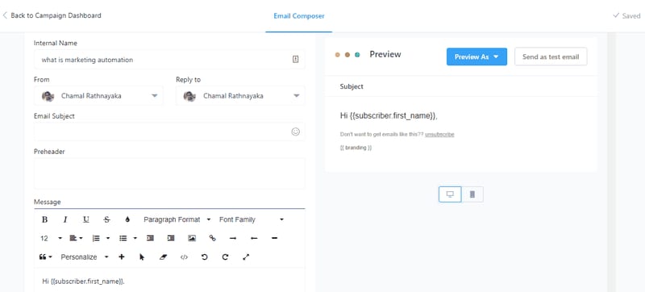The image size is (645, 292).
Task: Insert a link using the chain icon
Action: (212, 238)
